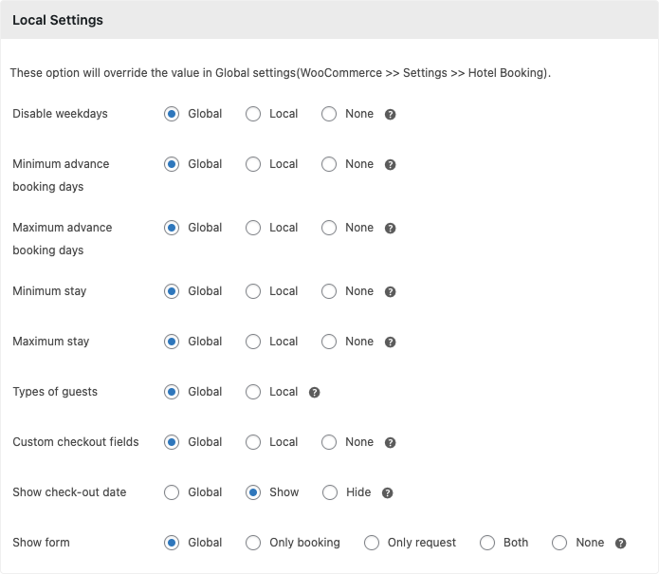Click help icon for Minimum advance booking days

(390, 165)
